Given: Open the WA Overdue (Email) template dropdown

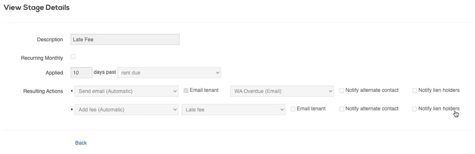Looking at the screenshot, I should click(282, 91).
